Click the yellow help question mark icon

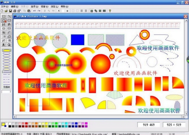(110, 11)
